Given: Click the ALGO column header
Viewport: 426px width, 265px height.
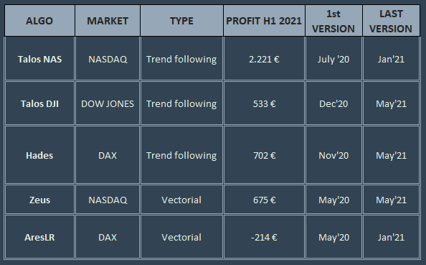Looking at the screenshot, I should [x=39, y=21].
